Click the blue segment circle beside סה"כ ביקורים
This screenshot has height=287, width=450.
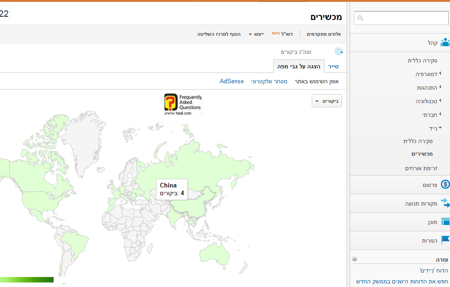(338, 52)
